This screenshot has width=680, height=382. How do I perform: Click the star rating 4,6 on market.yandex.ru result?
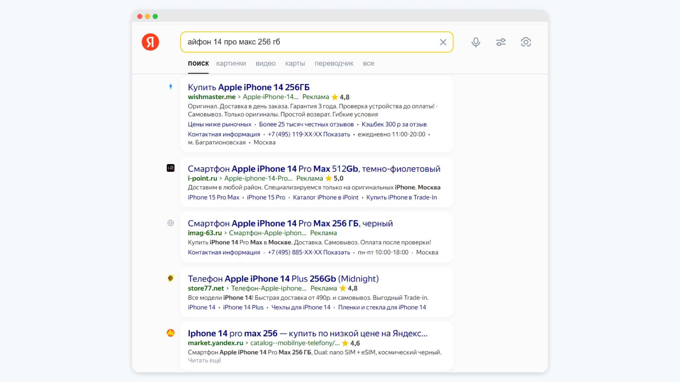point(351,343)
